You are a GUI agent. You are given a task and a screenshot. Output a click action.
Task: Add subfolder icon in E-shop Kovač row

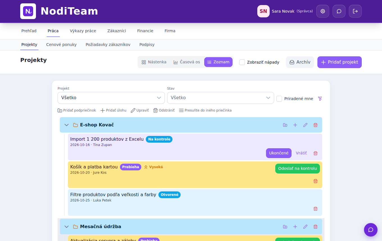point(285,125)
